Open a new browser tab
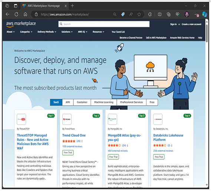Screen dimensions: 211x191 click(x=72, y=6)
